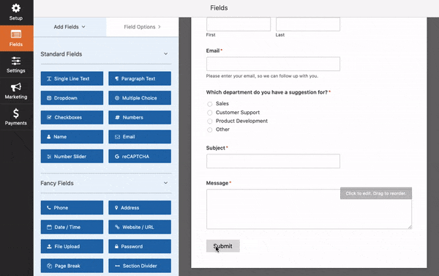Screen dimensions: 439x276
Task: Select the Fields sidebar icon
Action: tap(16, 38)
